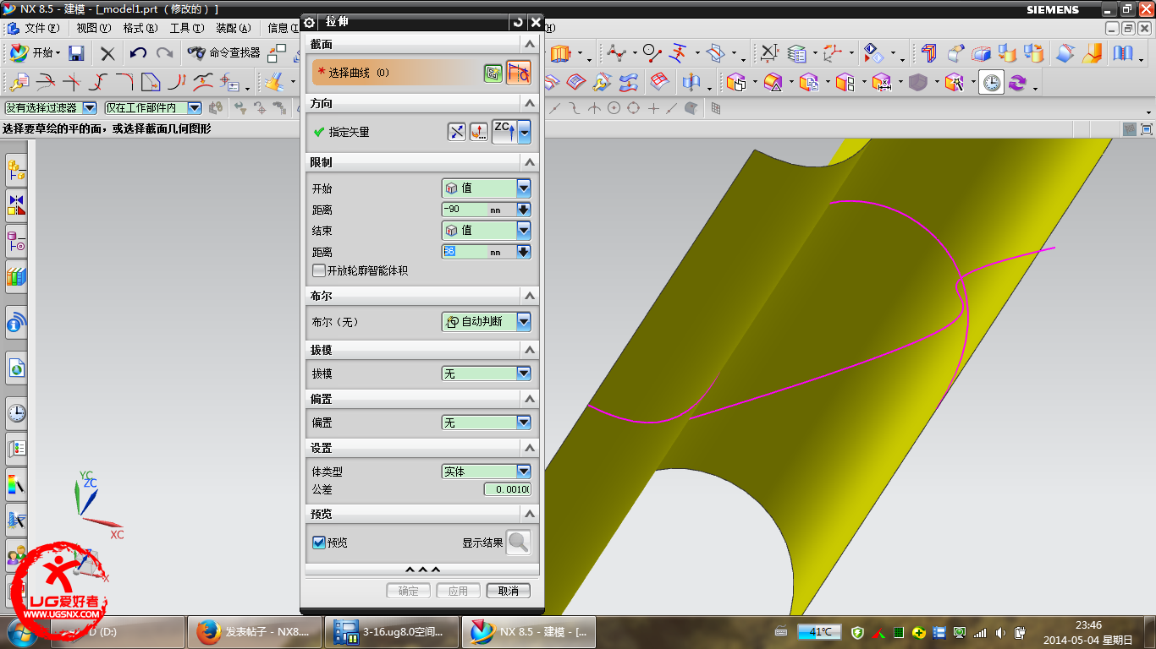1156x649 pixels.
Task: Collapse the 限制 limits section
Action: 530,161
